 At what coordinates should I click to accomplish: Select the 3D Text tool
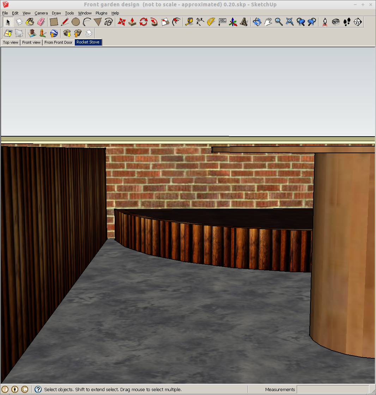click(x=244, y=22)
